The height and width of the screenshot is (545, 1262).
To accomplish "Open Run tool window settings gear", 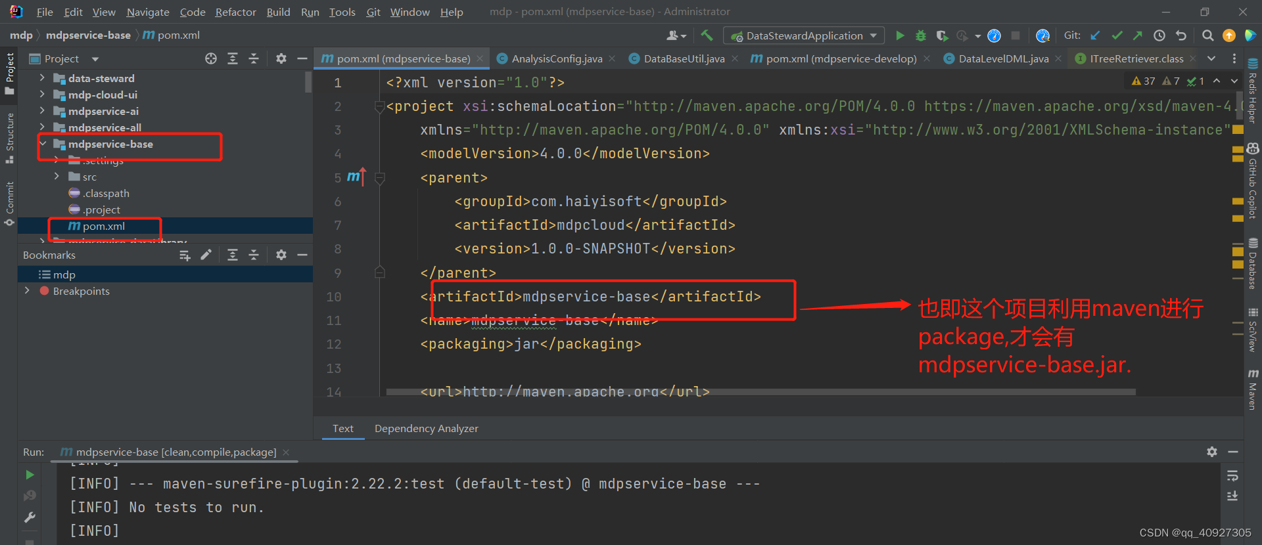I will pos(1212,452).
